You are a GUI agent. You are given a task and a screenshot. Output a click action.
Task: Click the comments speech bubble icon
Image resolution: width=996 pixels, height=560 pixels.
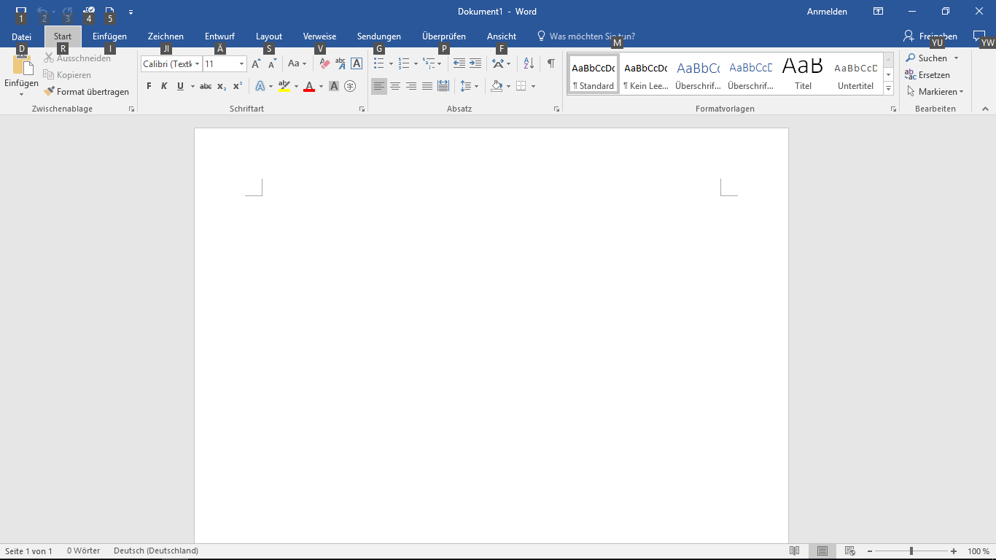(x=979, y=36)
